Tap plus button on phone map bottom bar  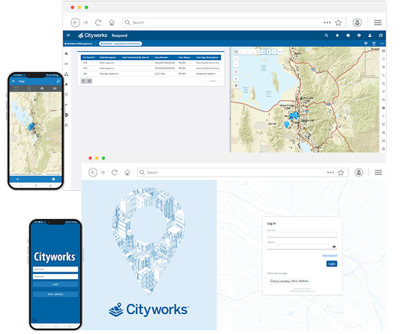[17, 179]
